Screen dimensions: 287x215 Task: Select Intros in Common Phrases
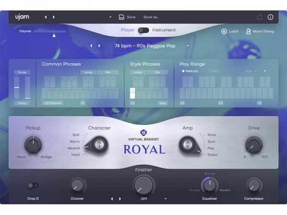point(88,73)
